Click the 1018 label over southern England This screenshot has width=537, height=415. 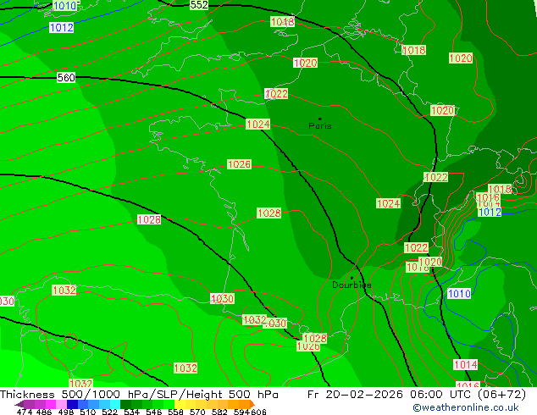coord(282,22)
